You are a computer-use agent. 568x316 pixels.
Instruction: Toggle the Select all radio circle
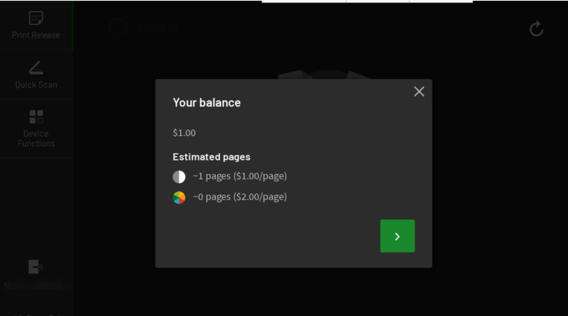click(x=118, y=27)
